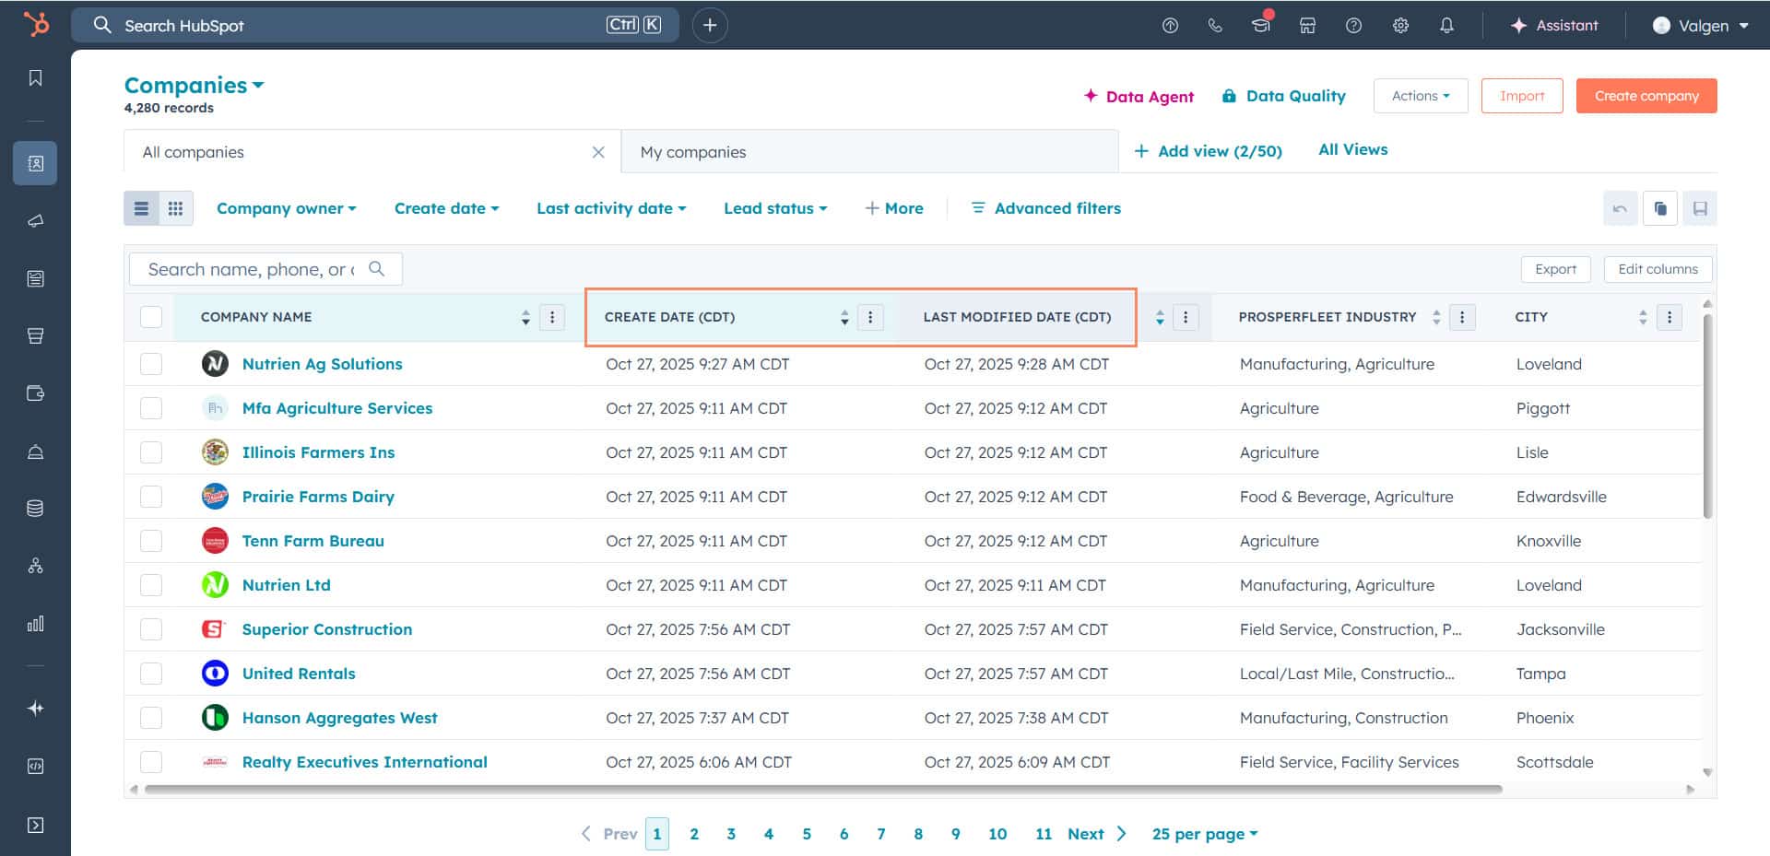
Task: Click the Export button
Action: coord(1555,269)
